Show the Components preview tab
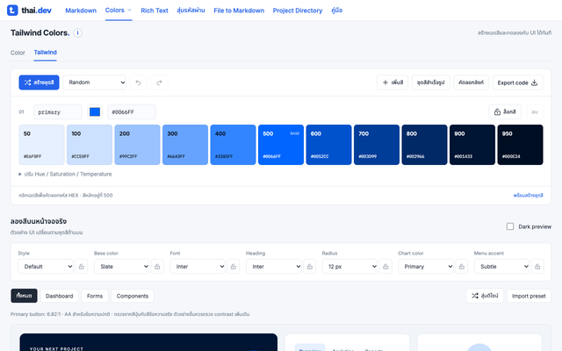Viewport: 562px width, 351px height. pyautogui.click(x=133, y=296)
